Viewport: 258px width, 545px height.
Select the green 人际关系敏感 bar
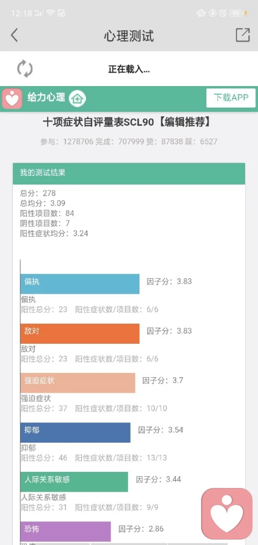[74, 482]
